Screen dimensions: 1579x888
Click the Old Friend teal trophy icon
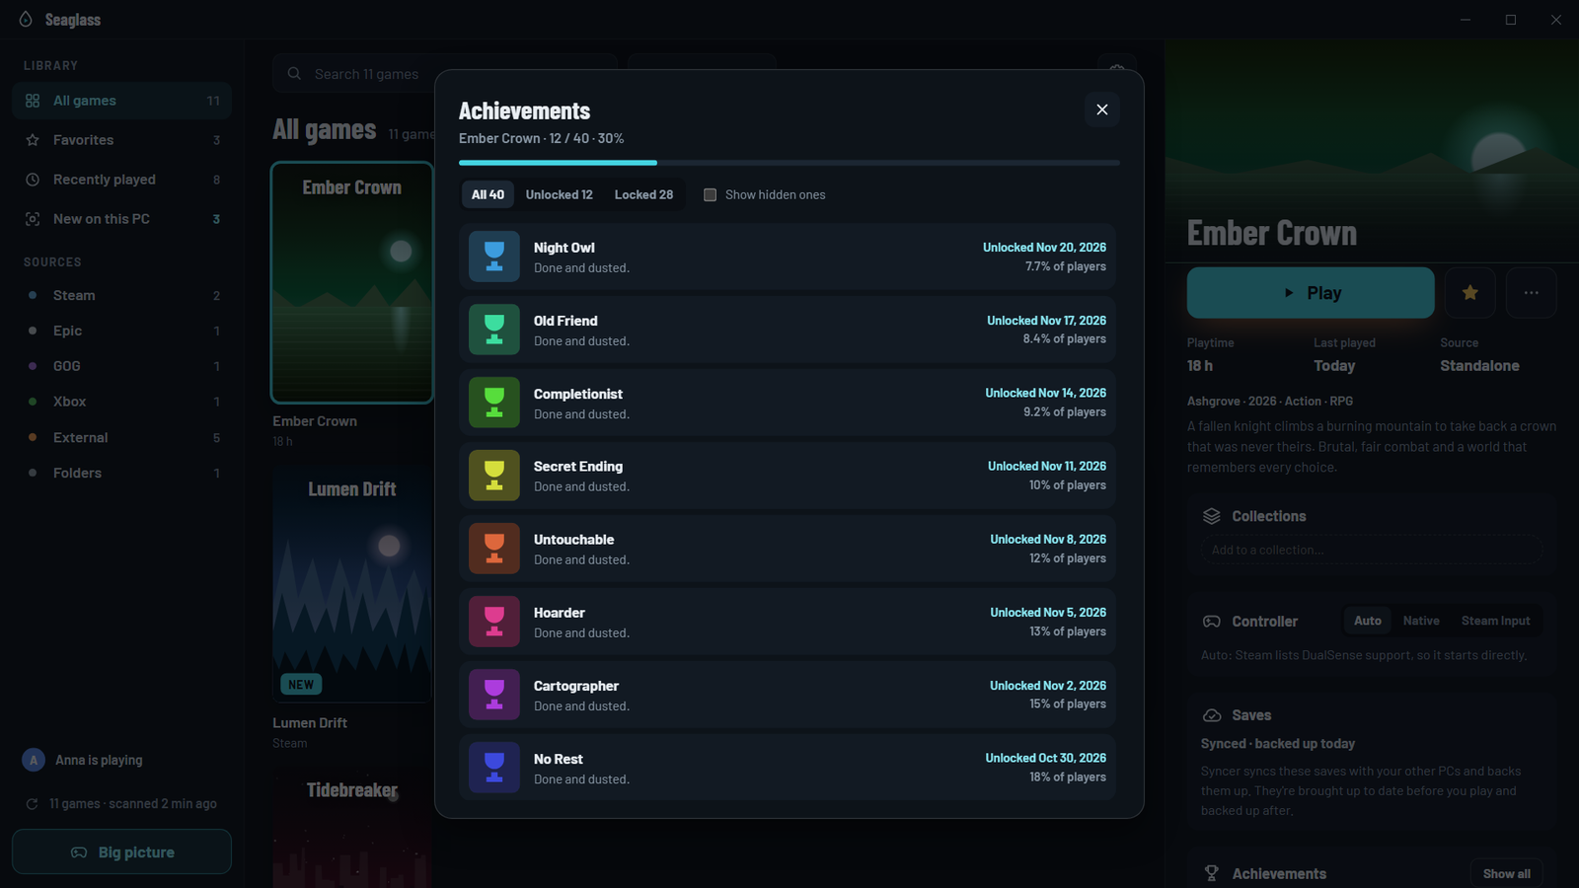(494, 330)
